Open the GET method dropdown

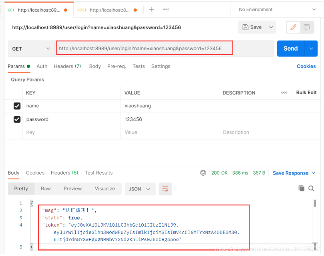(31, 48)
